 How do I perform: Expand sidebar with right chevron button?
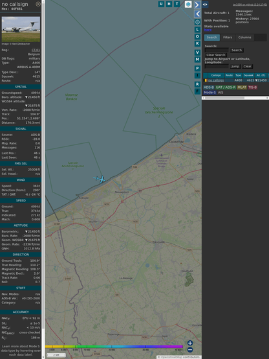click(x=197, y=5)
